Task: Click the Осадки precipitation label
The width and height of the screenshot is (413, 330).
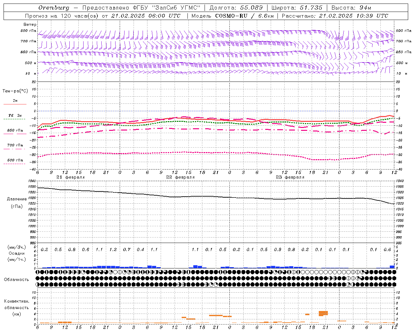Action: click(17, 253)
